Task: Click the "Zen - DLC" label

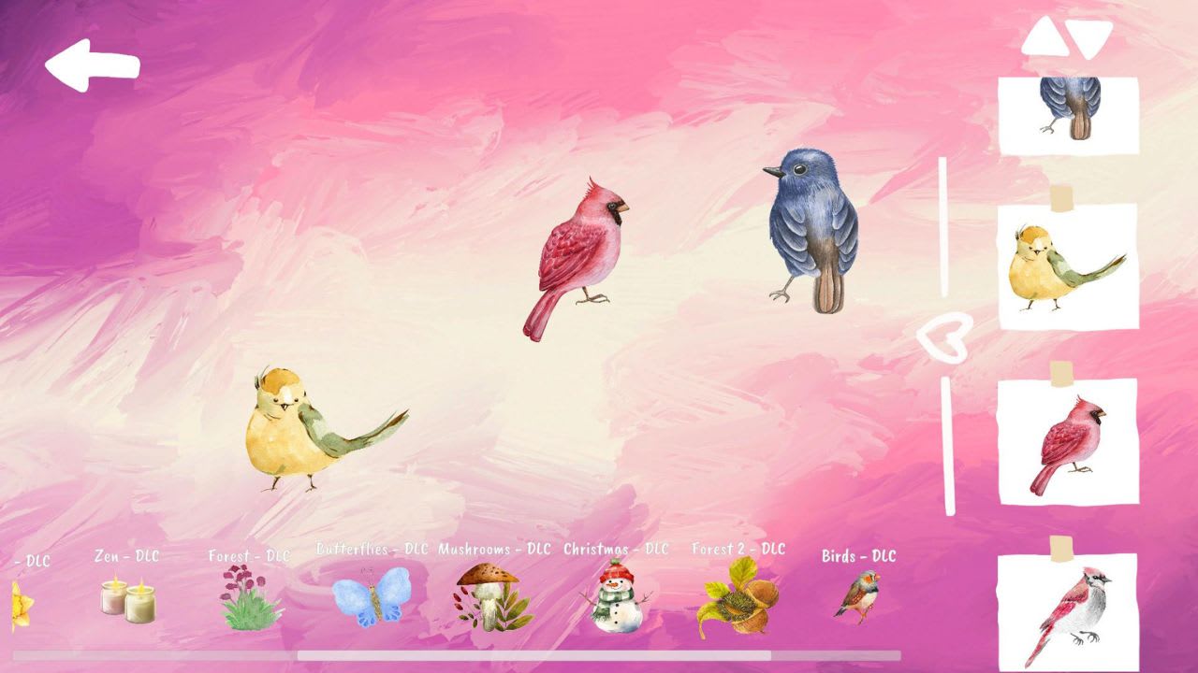Action: coord(127,556)
